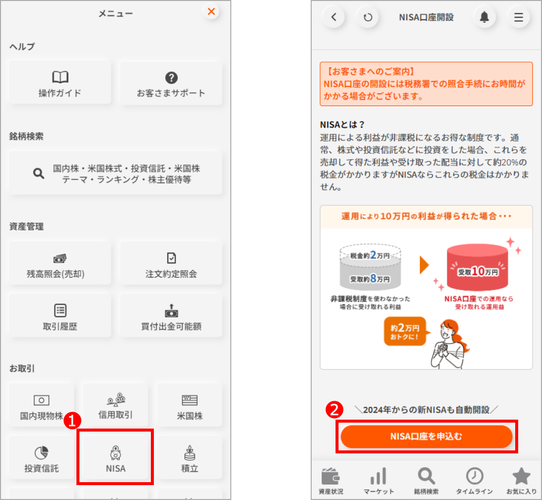Search 国内株・米国株式・投資信託 securities
Screen dimensions: 542x500
pos(115,173)
